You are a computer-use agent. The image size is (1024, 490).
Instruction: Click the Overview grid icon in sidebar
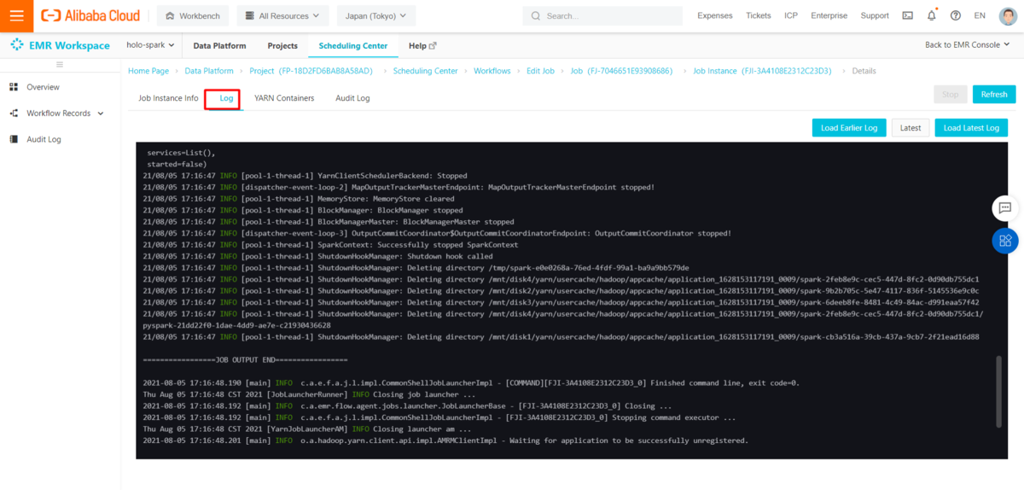14,87
